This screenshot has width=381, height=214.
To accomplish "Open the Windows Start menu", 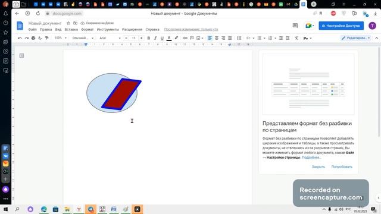I will coord(5,209).
